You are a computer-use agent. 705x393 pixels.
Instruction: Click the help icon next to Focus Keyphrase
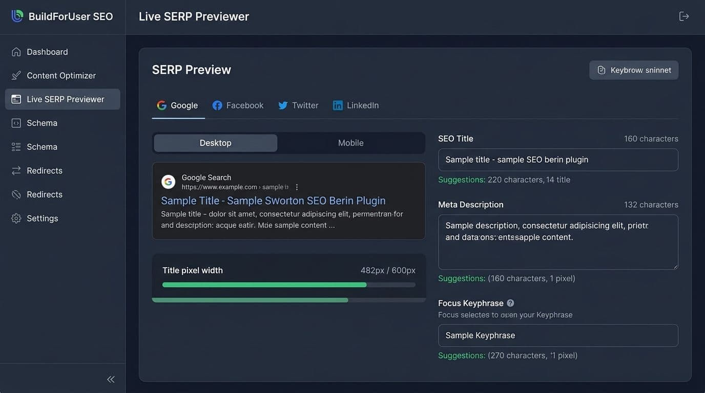510,303
